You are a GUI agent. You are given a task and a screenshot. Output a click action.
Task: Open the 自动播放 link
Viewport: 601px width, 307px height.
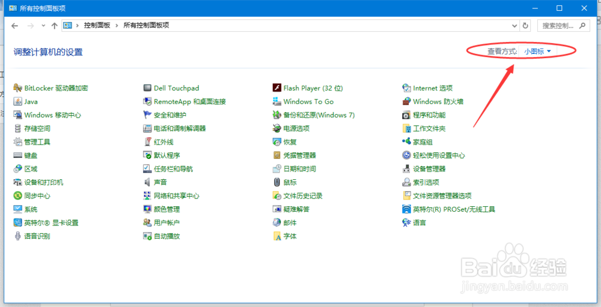tap(166, 236)
